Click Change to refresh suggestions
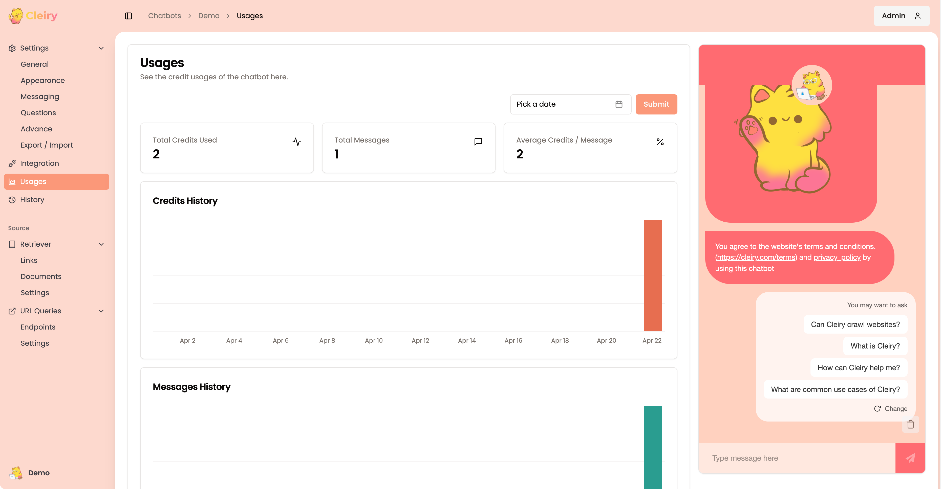Screen dimensions: 941x489 point(891,409)
